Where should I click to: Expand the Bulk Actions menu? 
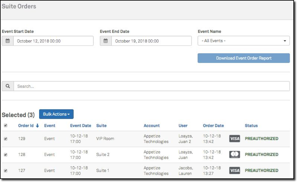coord(56,114)
